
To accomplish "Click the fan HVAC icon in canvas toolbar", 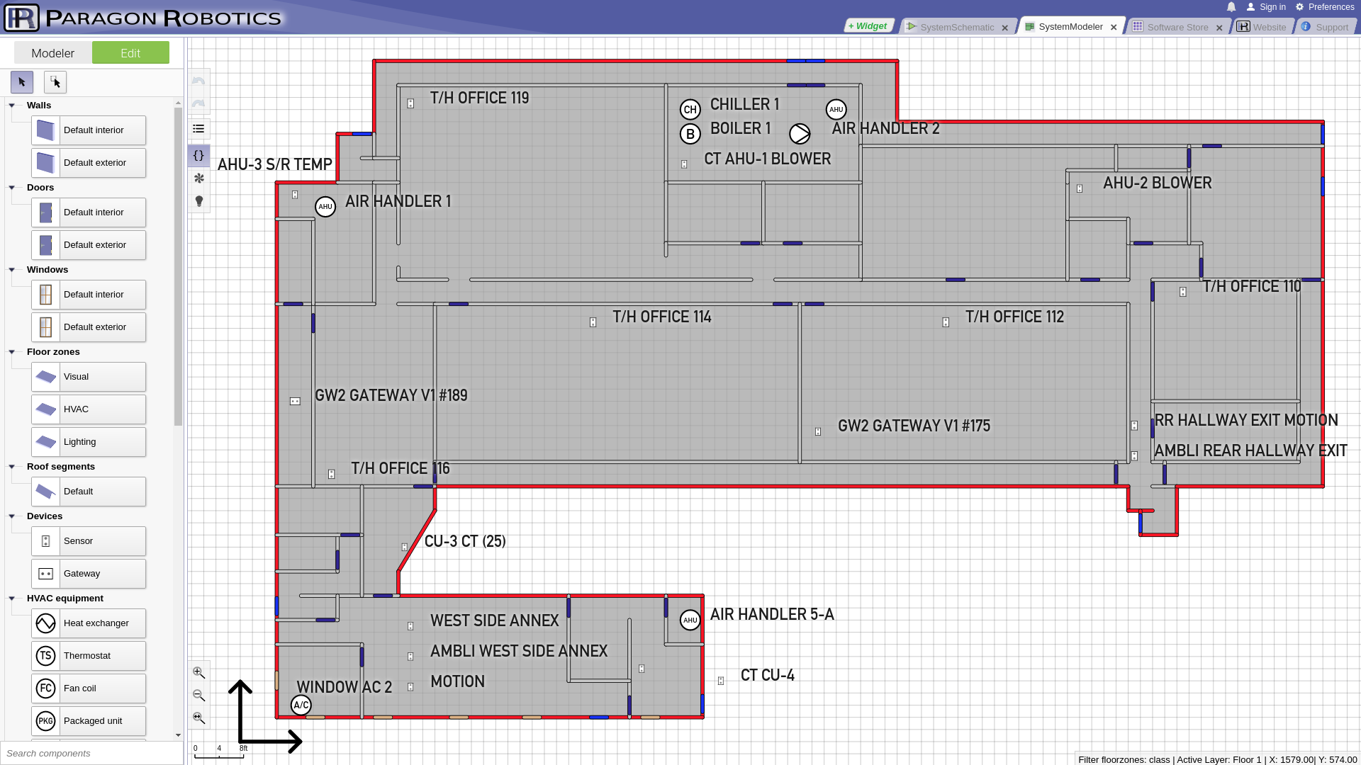I will pos(198,178).
